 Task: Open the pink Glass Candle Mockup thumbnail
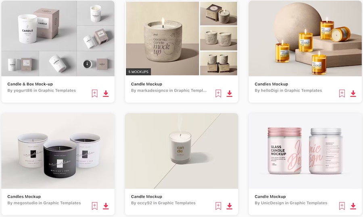(x=305, y=151)
